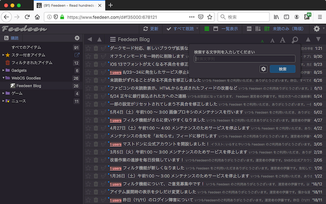Go to next item with down triangle
Viewport: 326px width, 204px height.
[x=318, y=39]
